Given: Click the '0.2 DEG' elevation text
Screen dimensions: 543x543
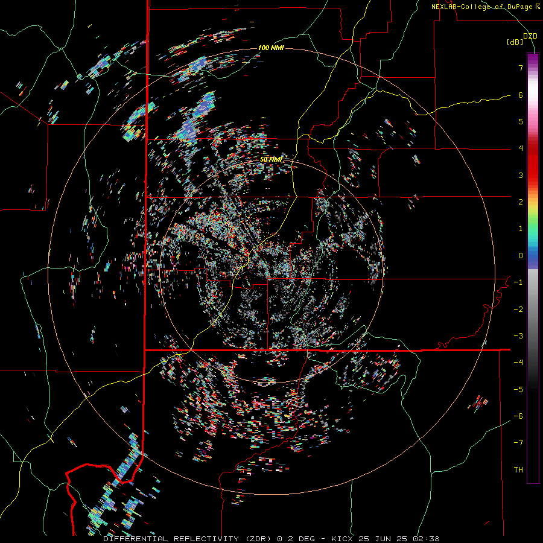Looking at the screenshot, I should click(x=296, y=539).
